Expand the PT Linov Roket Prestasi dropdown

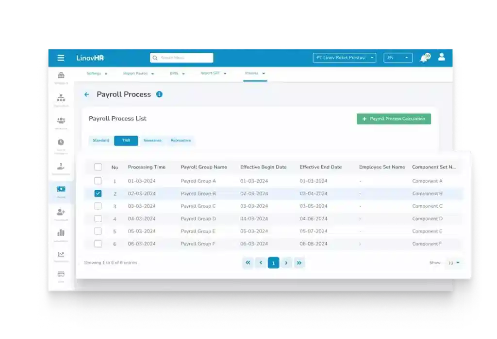[x=345, y=58]
